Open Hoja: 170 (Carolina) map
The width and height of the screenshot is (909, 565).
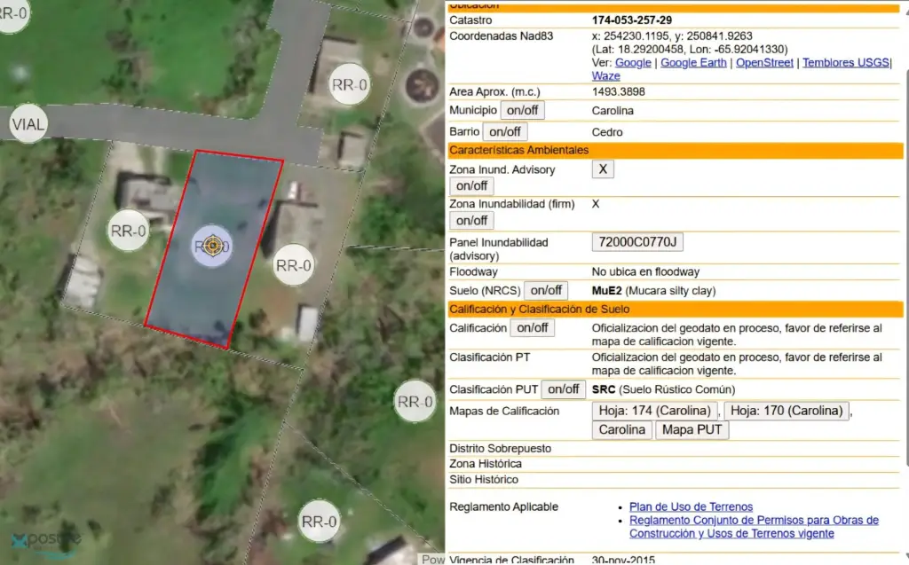[x=786, y=412]
